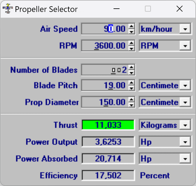
Task: Open the Prop Diameter units dropdown
Action: point(186,102)
